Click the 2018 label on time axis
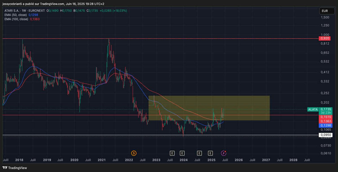Viewport: 338px width, 172px height. pos(19,160)
